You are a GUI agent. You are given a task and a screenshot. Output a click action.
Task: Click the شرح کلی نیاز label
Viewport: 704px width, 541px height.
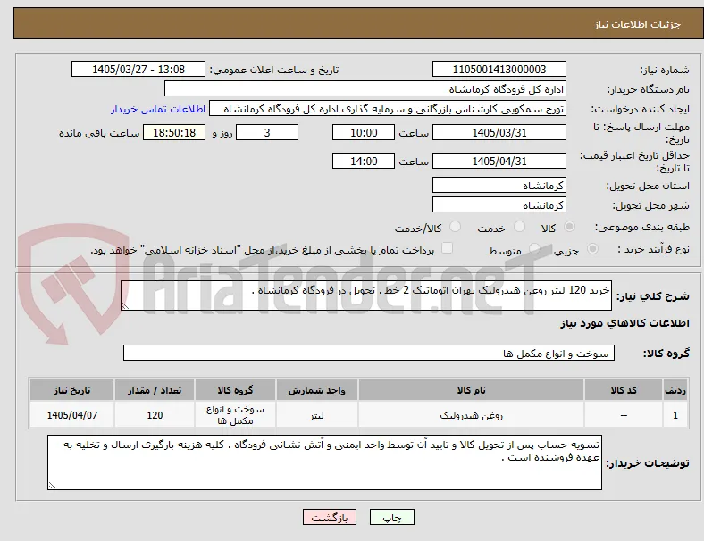652,296
